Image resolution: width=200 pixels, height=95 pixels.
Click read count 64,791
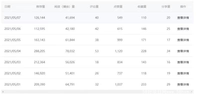click(x=70, y=85)
